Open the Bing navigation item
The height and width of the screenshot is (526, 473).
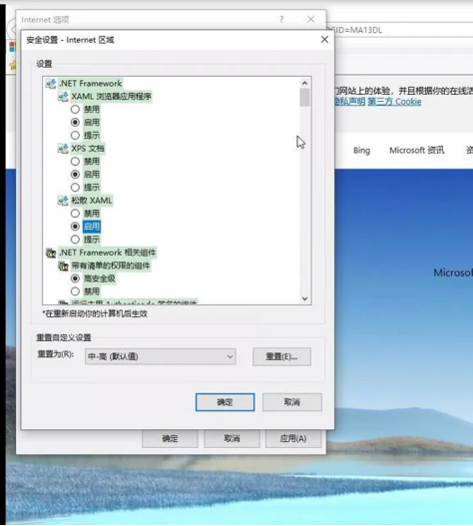[x=361, y=151]
